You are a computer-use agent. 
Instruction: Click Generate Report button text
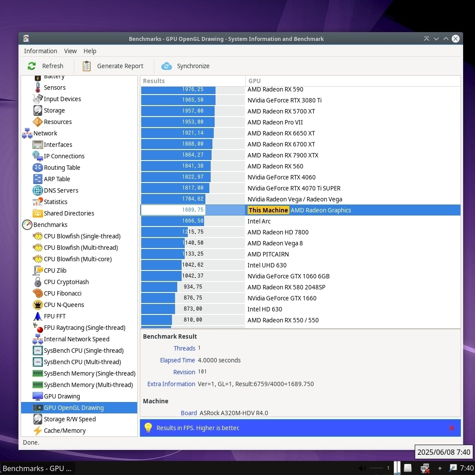(x=120, y=66)
